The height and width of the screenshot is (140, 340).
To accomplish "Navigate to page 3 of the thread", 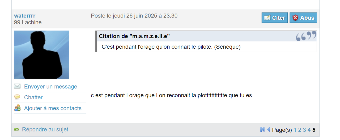I will [304, 130].
